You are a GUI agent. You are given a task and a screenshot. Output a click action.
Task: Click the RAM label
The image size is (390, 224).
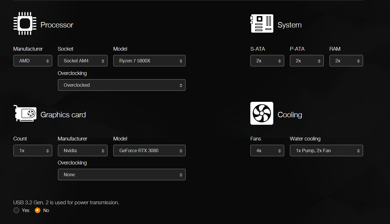coord(335,49)
